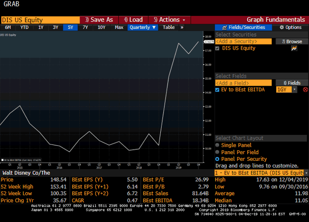Click the BEst EPS (Y) value 5.50
The image size is (309, 222).
click(132, 180)
